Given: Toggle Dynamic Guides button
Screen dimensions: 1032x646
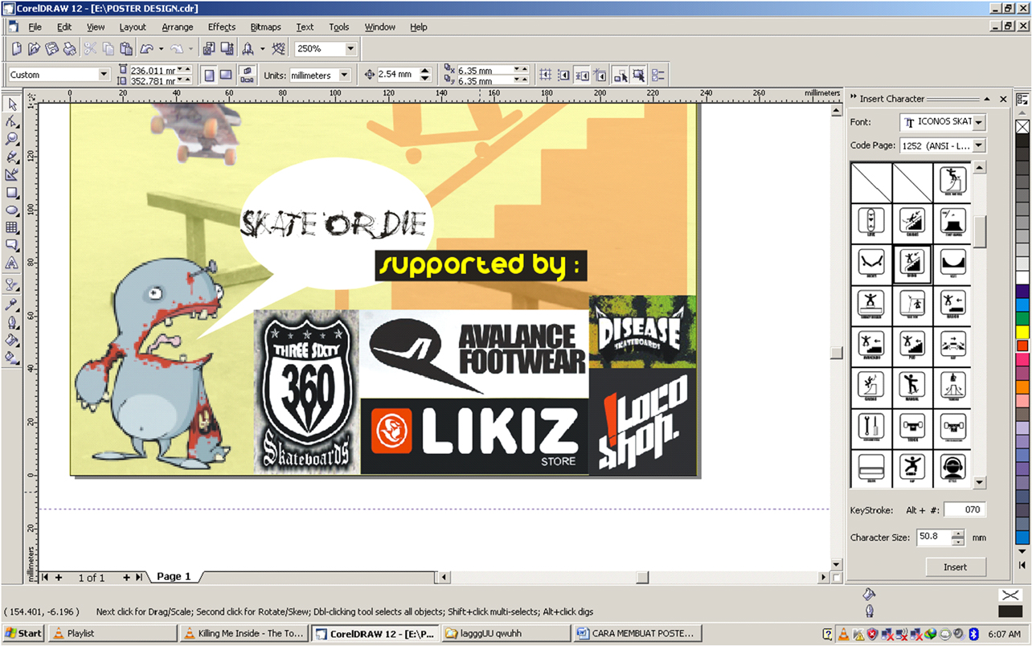Looking at the screenshot, I should tap(600, 75).
